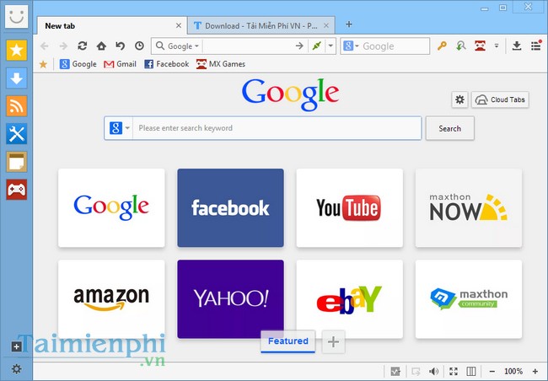548x381 pixels.
Task: Click the 100% zoom level
Action: click(513, 371)
